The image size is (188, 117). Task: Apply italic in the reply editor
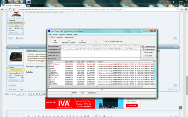point(32,116)
